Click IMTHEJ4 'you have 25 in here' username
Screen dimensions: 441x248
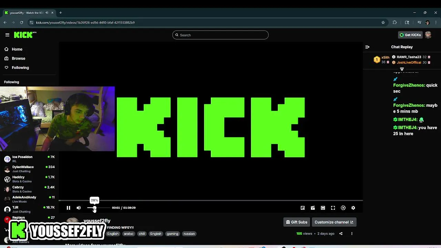[408, 127]
